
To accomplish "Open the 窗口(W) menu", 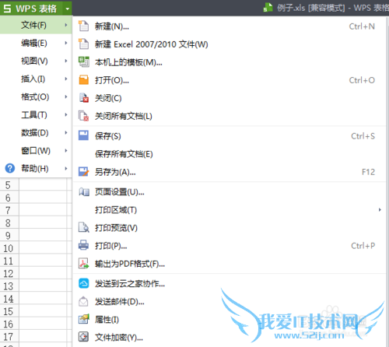I will click(36, 151).
